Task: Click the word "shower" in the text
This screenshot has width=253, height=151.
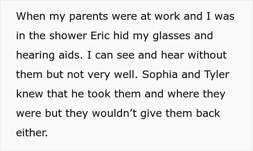Action: (68, 36)
